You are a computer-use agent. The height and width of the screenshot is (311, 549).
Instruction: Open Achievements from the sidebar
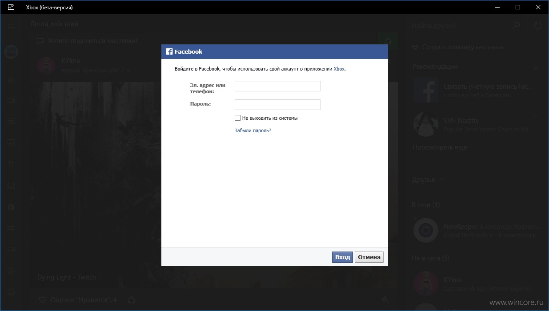[11, 164]
